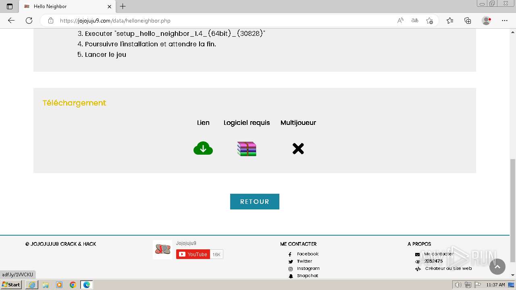The height and width of the screenshot is (290, 516).
Task: Click the action center flag icon
Action: (x=477, y=285)
